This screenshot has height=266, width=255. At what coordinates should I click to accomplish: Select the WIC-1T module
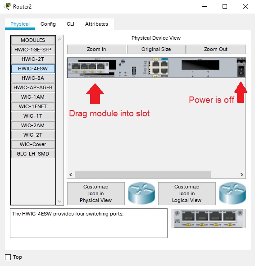[x=33, y=116]
